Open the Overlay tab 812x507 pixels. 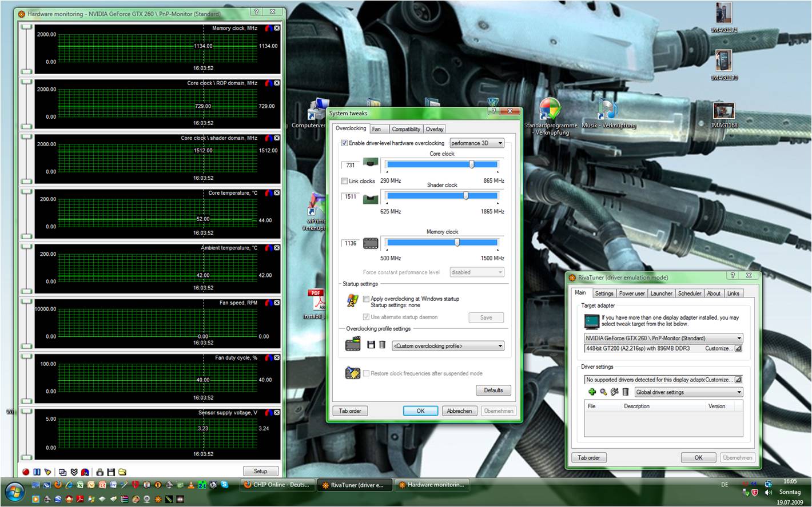pyautogui.click(x=435, y=129)
